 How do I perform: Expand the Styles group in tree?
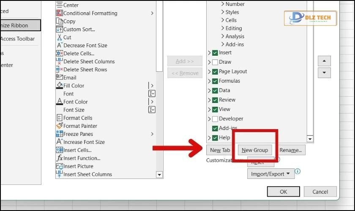click(x=223, y=12)
